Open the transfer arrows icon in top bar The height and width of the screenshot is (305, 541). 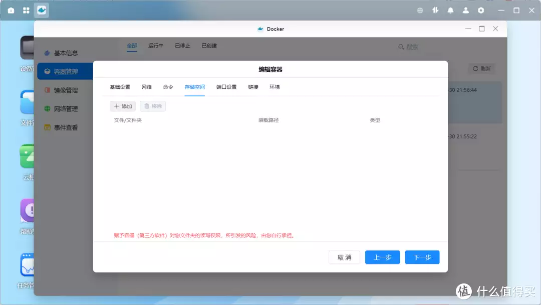435,11
